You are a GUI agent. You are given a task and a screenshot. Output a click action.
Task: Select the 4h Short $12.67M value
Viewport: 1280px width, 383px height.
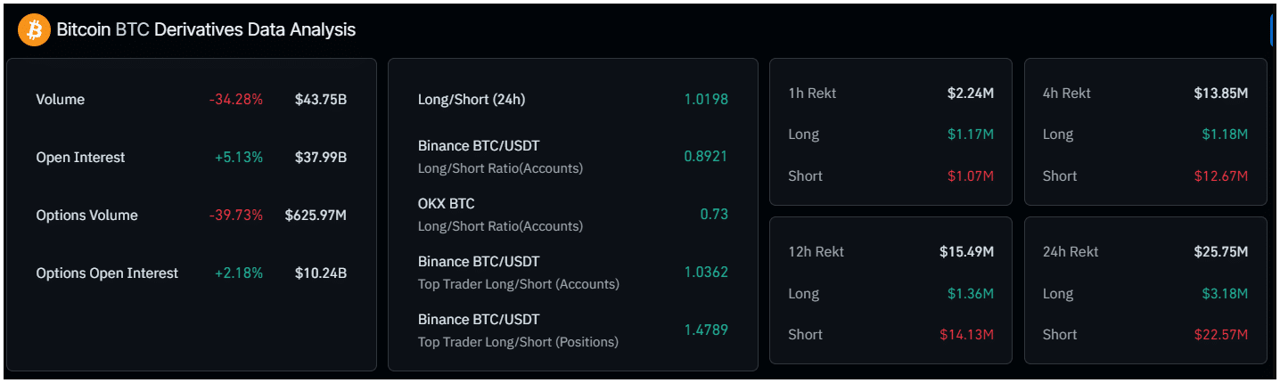1221,176
